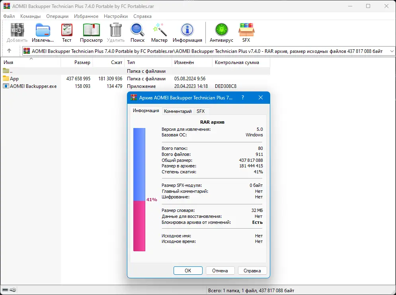Viewport: 396px width, 295px height.
Task: Run the Тест archive check icon
Action: pyautogui.click(x=67, y=30)
